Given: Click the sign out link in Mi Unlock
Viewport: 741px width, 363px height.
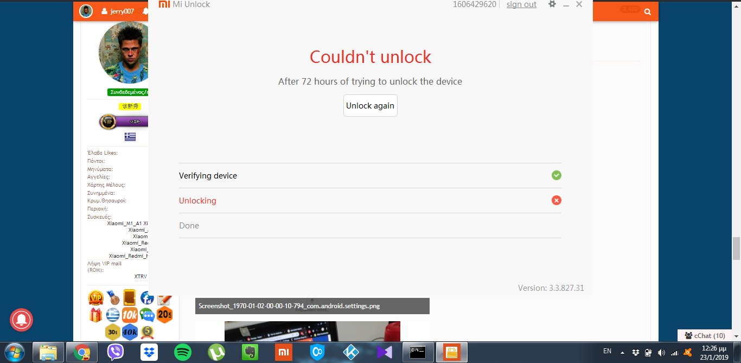Looking at the screenshot, I should tap(521, 4).
